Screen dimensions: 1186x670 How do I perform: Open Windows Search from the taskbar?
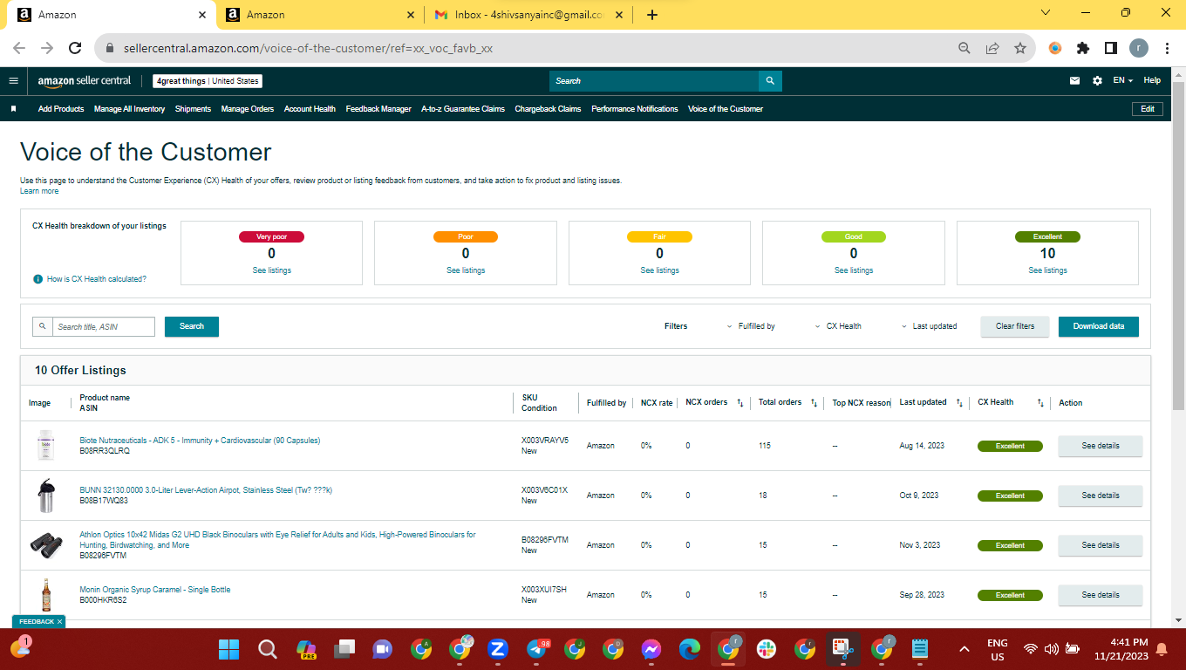point(268,649)
